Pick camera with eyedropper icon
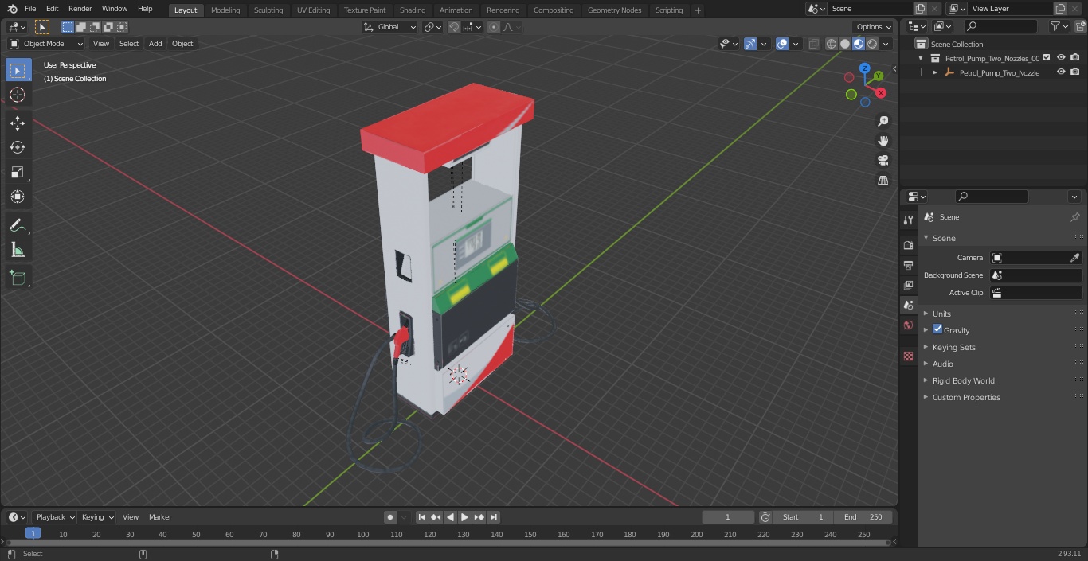This screenshot has height=561, width=1088. click(x=1074, y=258)
